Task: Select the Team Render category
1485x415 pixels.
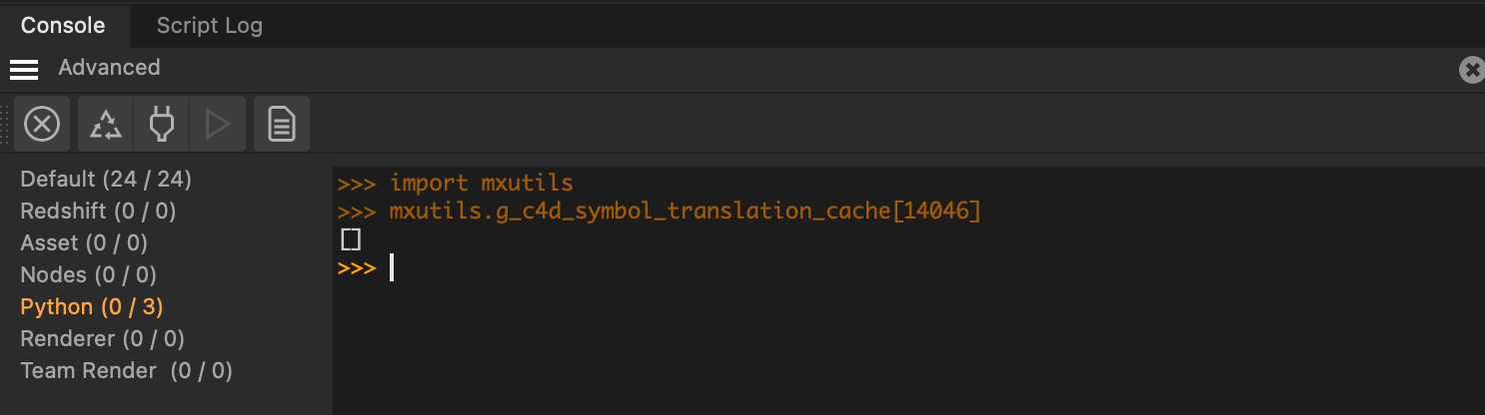Action: pyautogui.click(x=126, y=371)
